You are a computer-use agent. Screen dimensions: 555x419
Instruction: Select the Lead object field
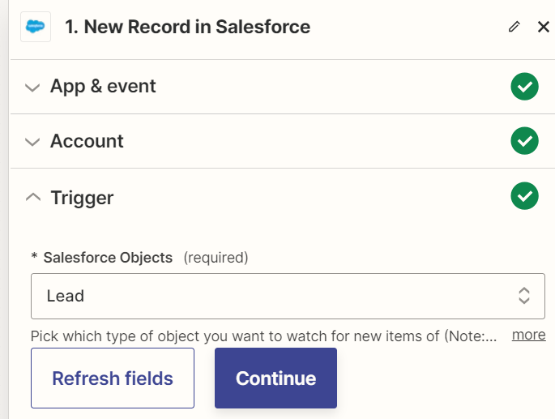click(x=288, y=296)
